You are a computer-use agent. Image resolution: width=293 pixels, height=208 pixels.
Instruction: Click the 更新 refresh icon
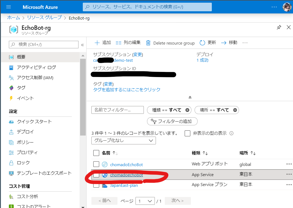[x=202, y=43]
